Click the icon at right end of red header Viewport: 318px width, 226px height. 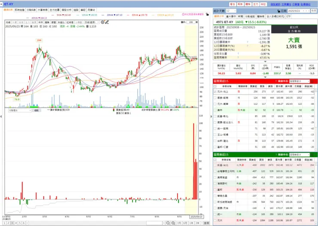pyautogui.click(x=312, y=81)
